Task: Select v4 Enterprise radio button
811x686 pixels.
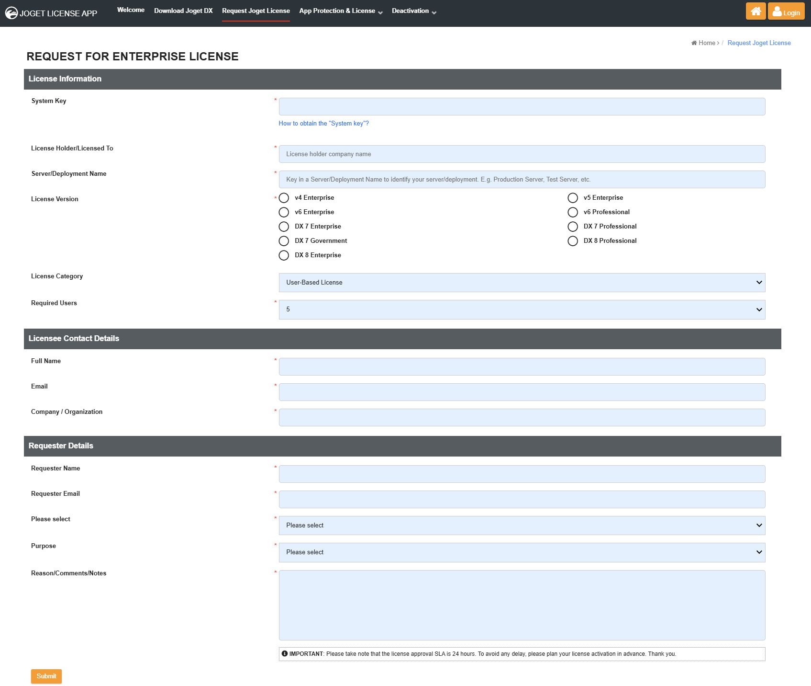Action: click(x=284, y=198)
